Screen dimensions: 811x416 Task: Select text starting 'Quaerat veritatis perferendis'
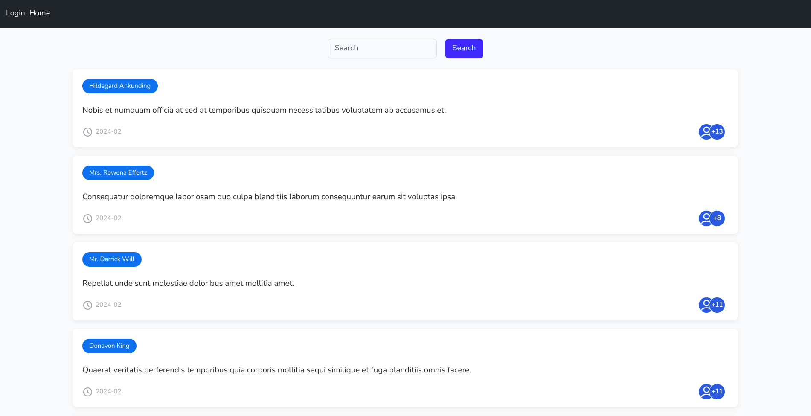[276, 370]
